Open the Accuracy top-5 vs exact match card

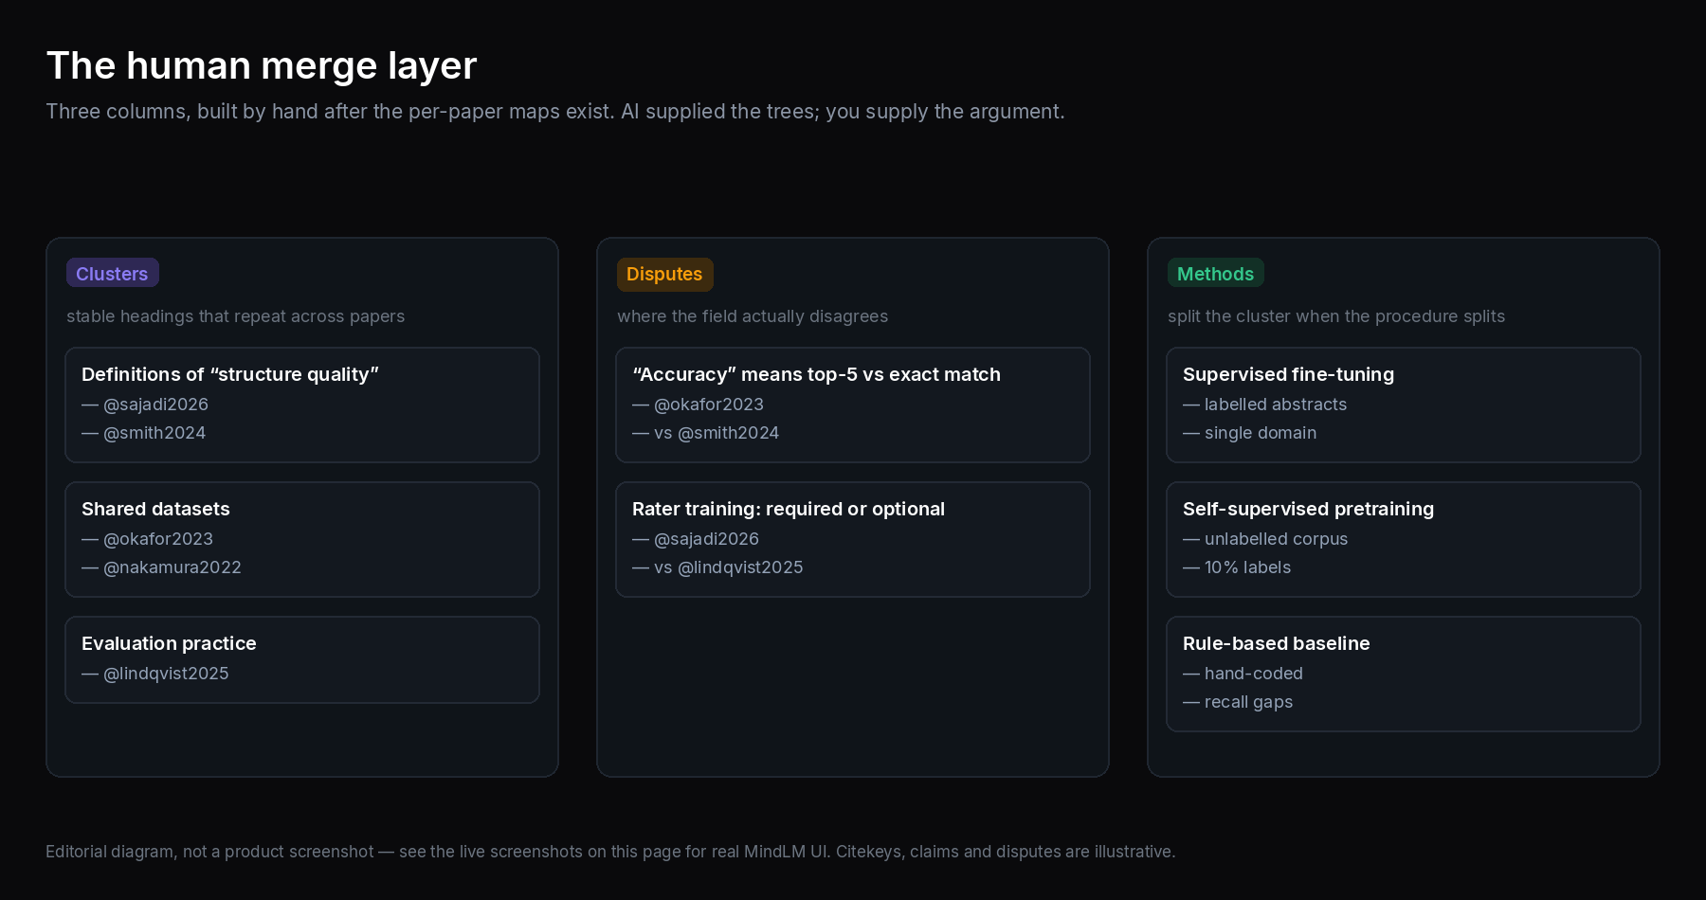853,405
